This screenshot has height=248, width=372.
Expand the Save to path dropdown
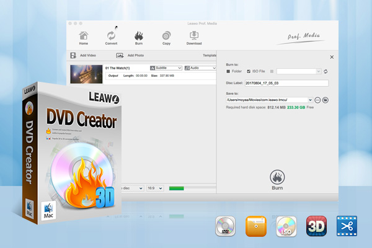pyautogui.click(x=310, y=100)
